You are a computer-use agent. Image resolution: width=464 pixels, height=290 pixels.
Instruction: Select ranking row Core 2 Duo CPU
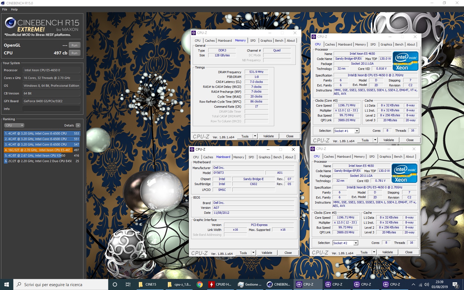click(42, 161)
